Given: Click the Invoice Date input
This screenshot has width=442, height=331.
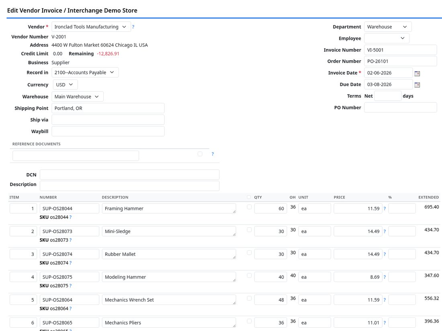Looking at the screenshot, I should coord(389,73).
